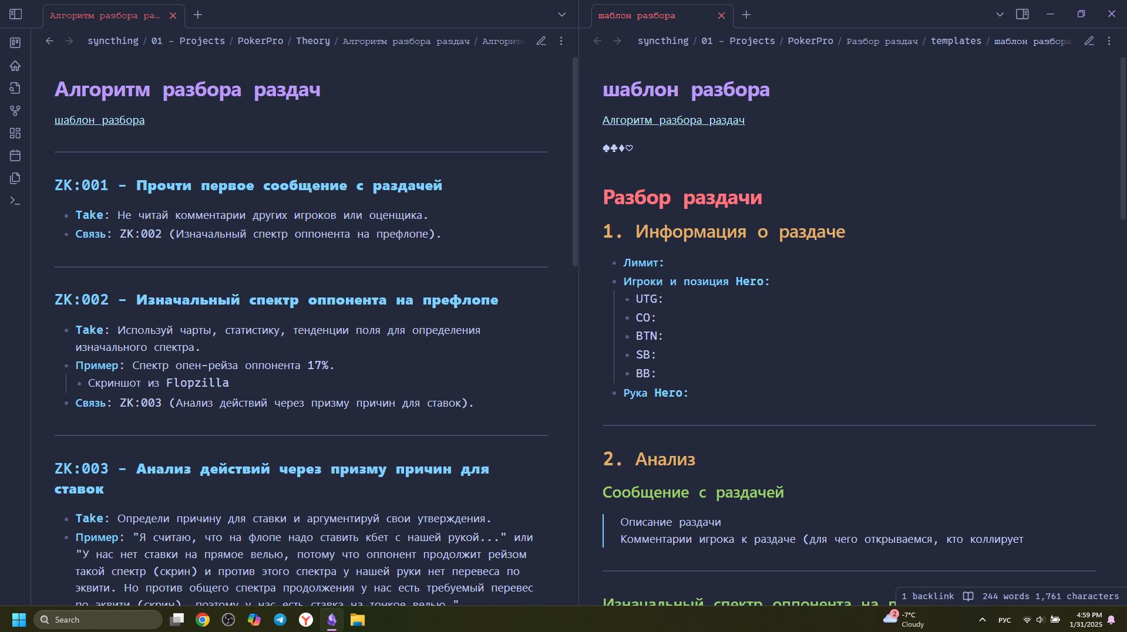
Task: Switch left pane to edit mode
Action: [x=541, y=41]
